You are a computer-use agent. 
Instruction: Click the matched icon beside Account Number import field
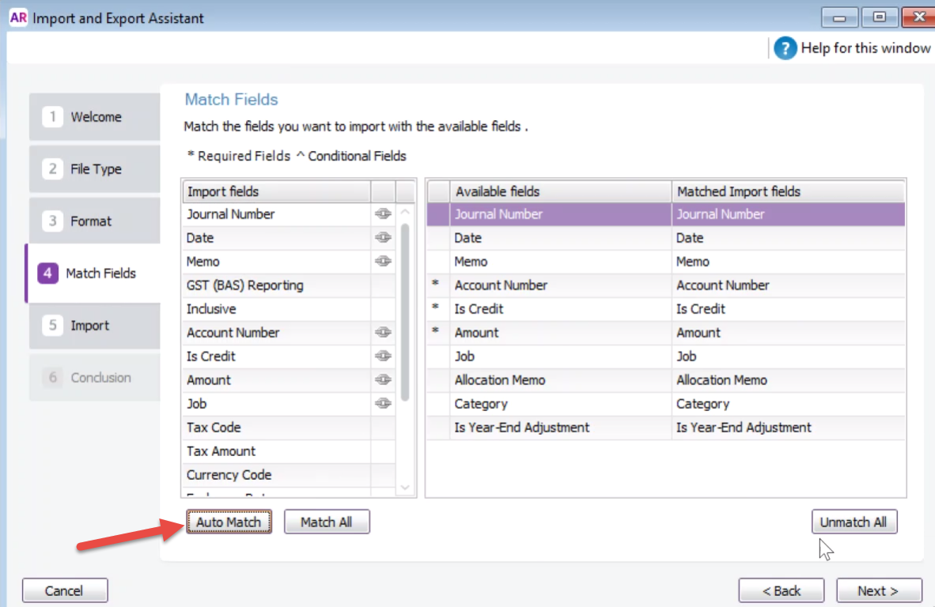tap(383, 333)
